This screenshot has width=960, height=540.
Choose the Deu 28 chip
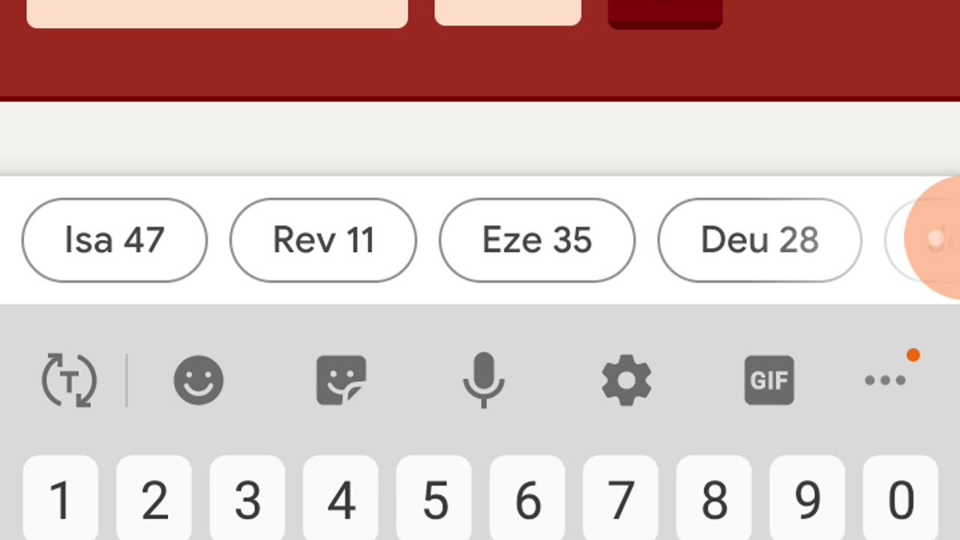coord(760,240)
